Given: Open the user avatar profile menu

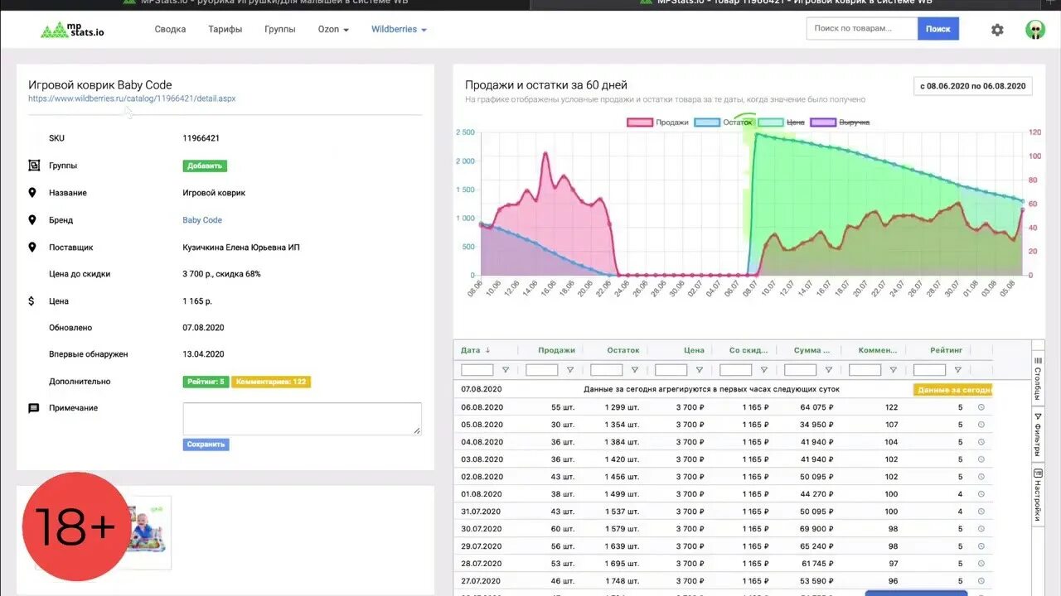Looking at the screenshot, I should [x=1035, y=30].
